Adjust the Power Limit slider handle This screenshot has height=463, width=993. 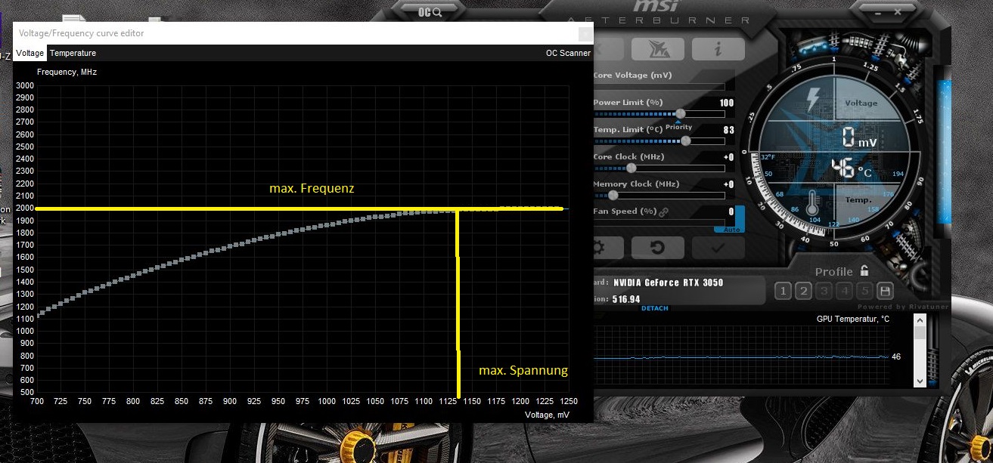[x=679, y=113]
